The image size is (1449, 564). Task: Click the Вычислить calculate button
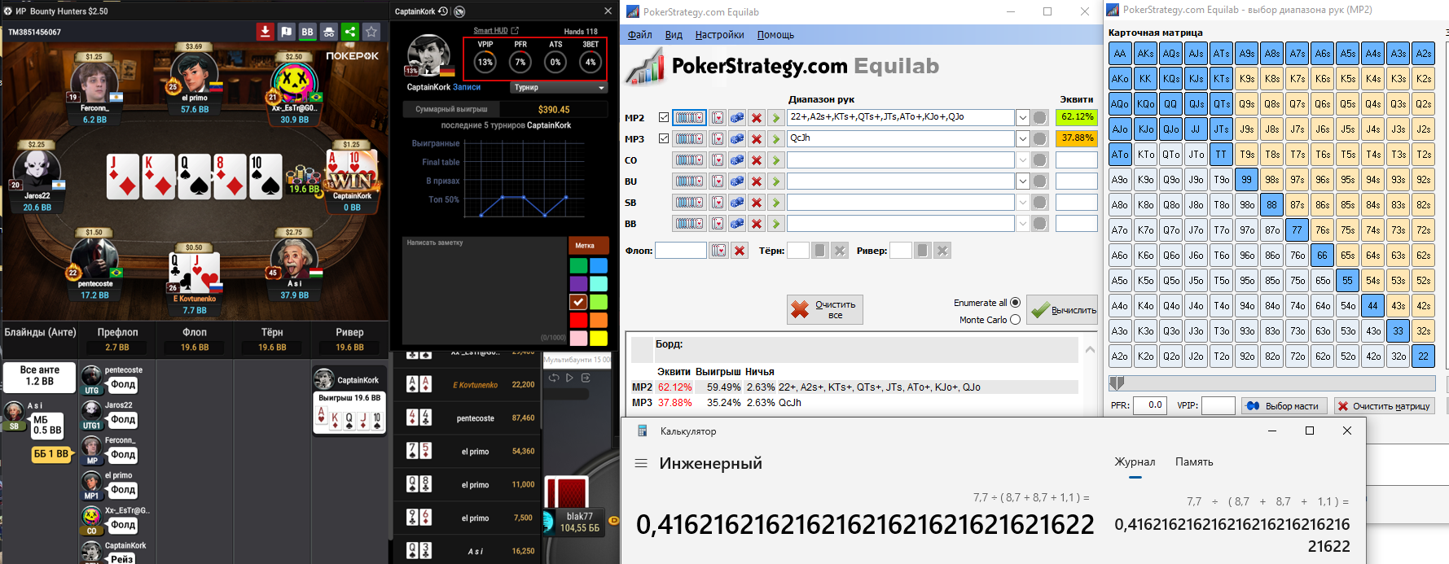tap(1062, 310)
